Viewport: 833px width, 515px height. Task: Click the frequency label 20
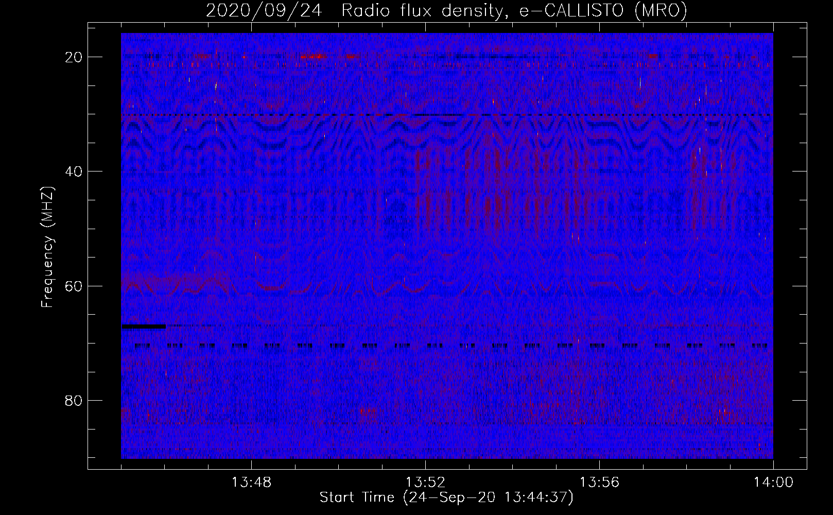click(74, 57)
